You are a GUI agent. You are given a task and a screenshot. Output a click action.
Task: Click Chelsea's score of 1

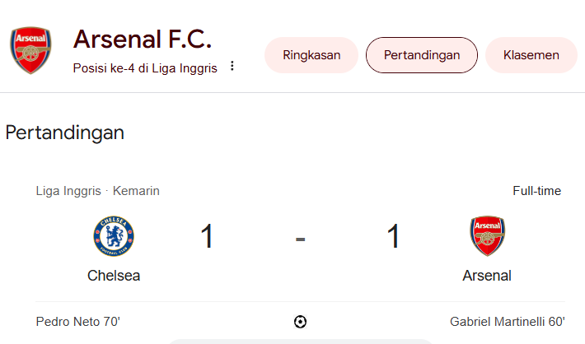point(207,237)
